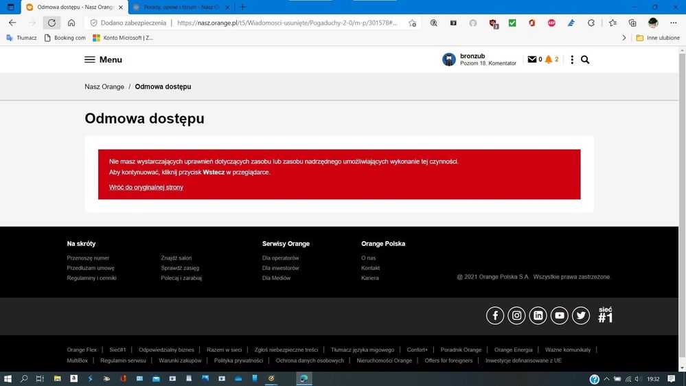Open the three-dot options menu

[x=572, y=60]
